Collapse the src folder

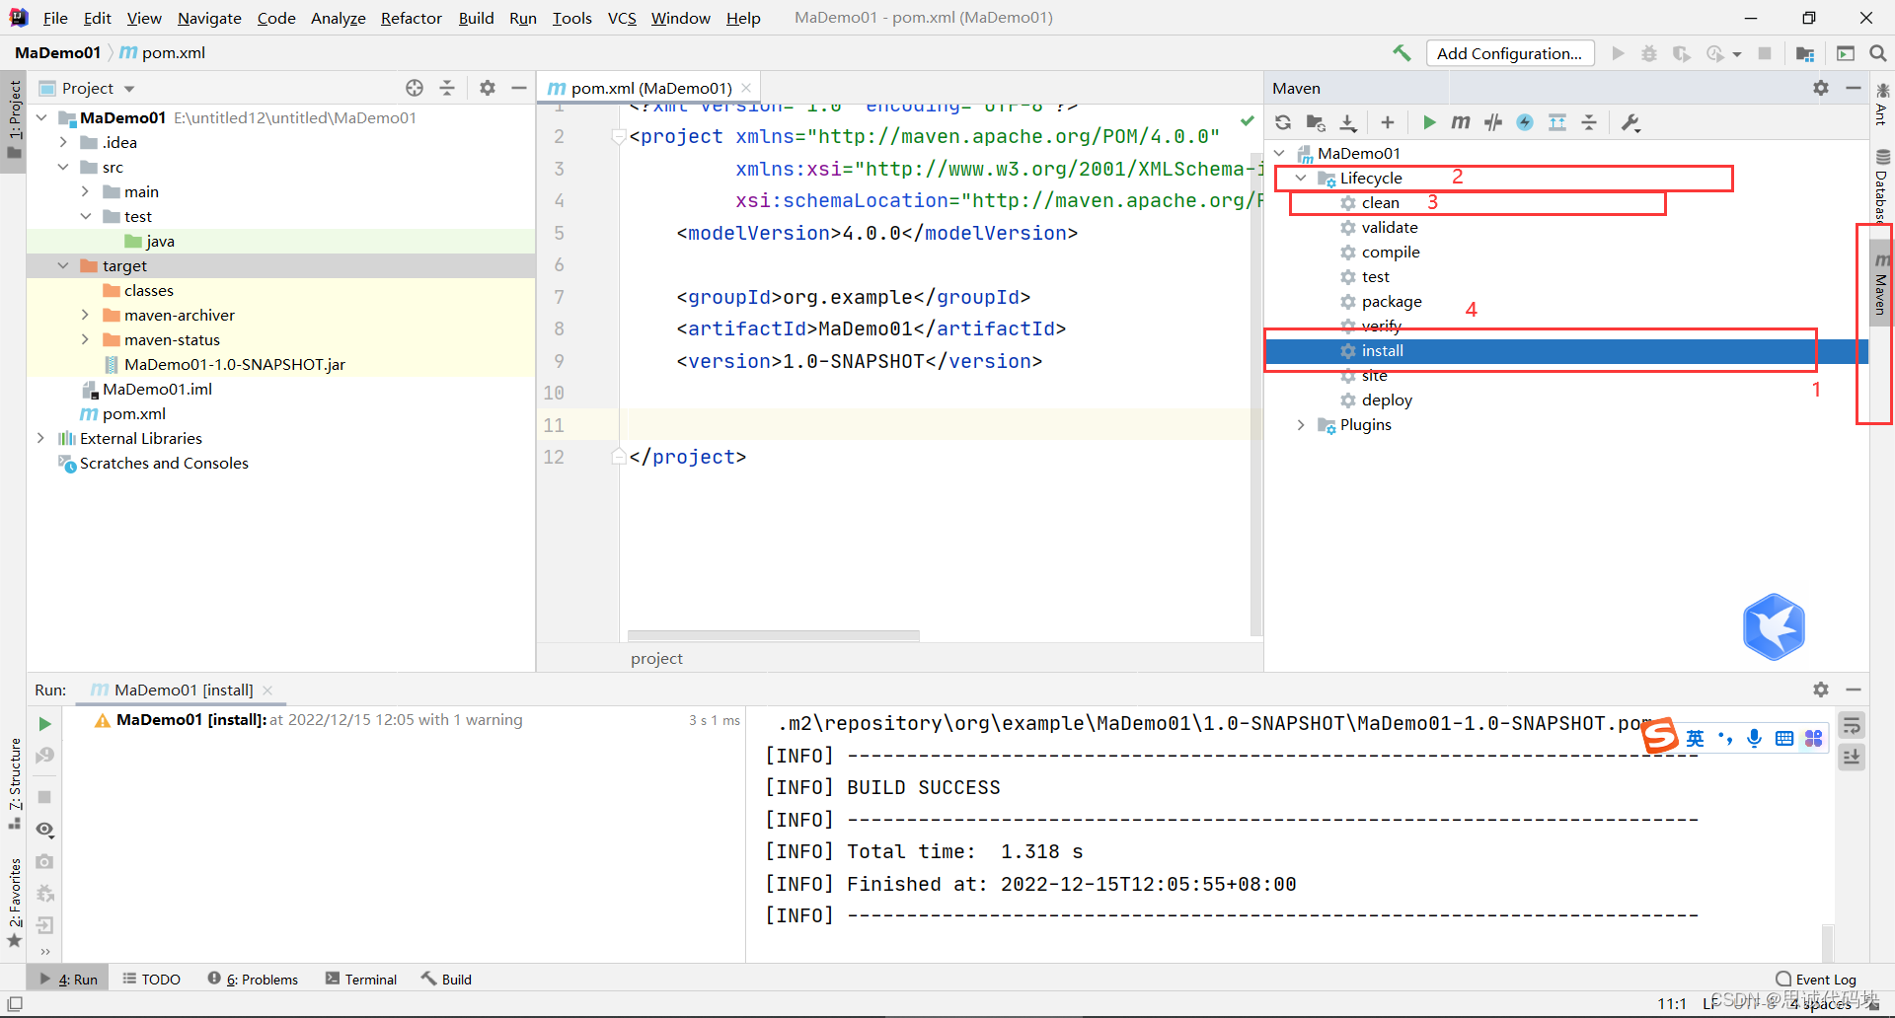(63, 167)
